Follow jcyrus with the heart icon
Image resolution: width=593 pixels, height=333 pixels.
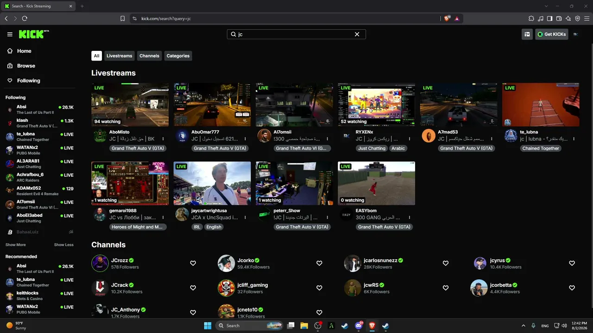[x=572, y=263]
